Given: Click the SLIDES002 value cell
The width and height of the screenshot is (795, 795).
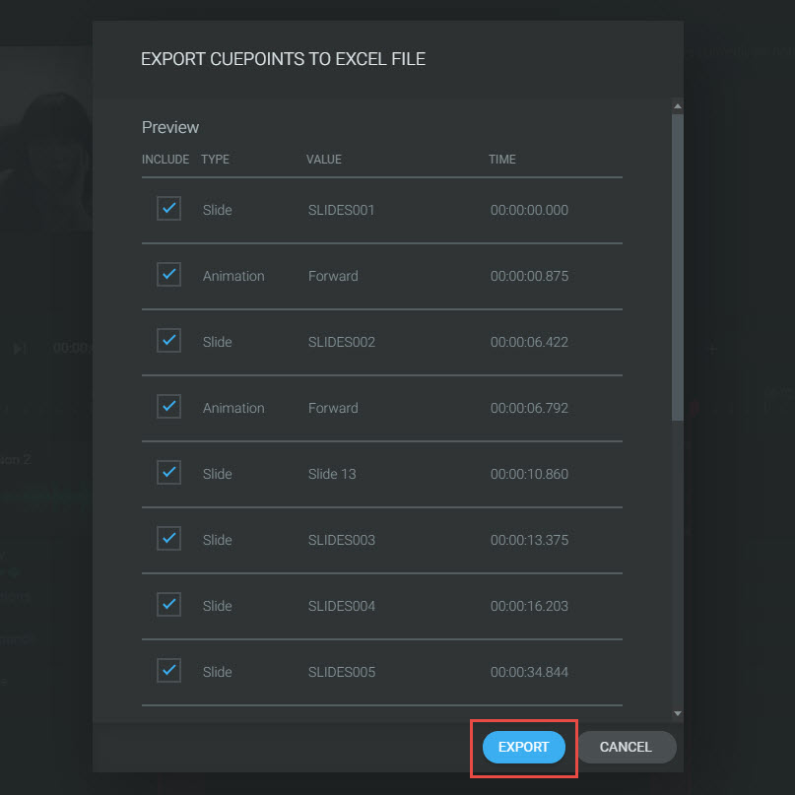Looking at the screenshot, I should 342,342.
